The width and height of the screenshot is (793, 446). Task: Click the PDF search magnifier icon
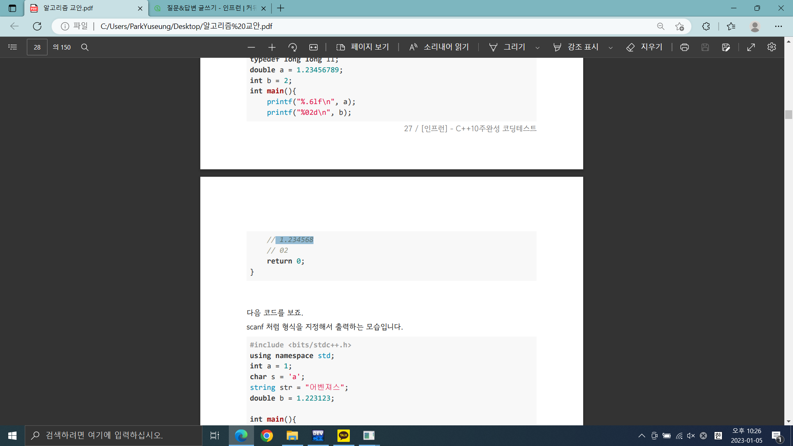[85, 47]
